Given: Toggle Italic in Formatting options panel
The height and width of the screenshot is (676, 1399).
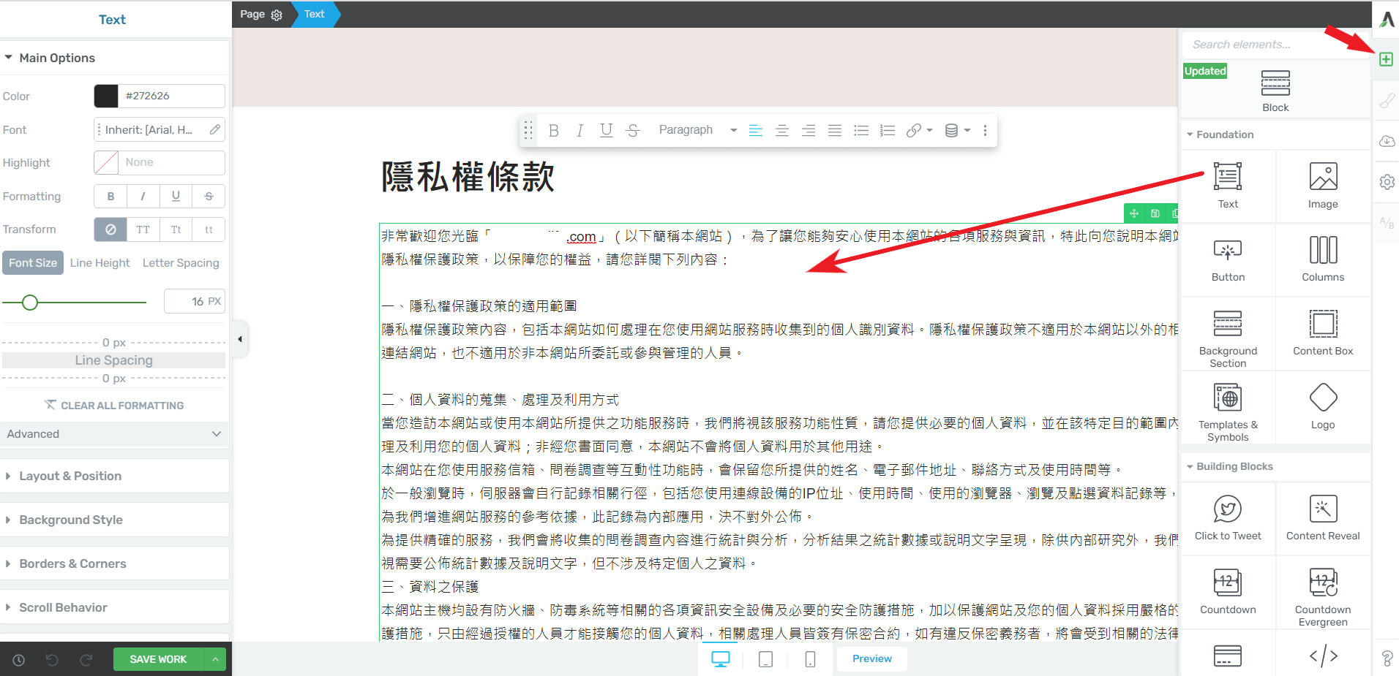Looking at the screenshot, I should point(143,196).
